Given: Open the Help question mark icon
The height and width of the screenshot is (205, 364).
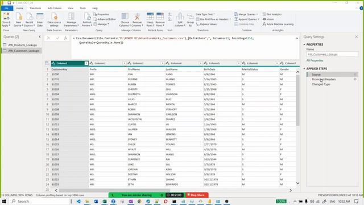Looking at the screenshot, I should tap(362, 8).
